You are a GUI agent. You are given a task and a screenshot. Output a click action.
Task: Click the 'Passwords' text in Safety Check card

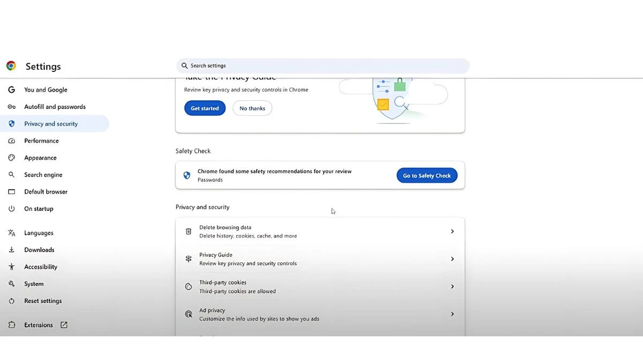tap(210, 180)
